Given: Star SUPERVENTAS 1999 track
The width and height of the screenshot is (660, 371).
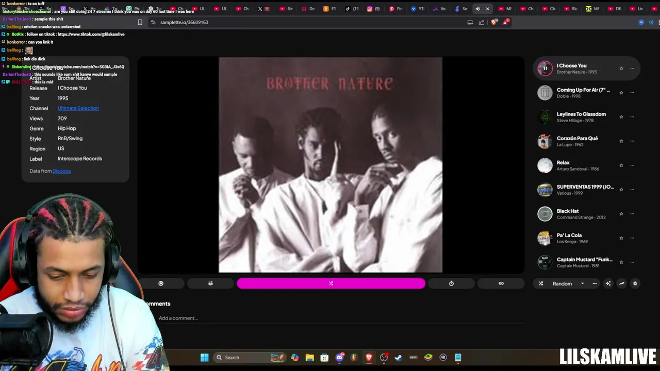Looking at the screenshot, I should point(621,190).
